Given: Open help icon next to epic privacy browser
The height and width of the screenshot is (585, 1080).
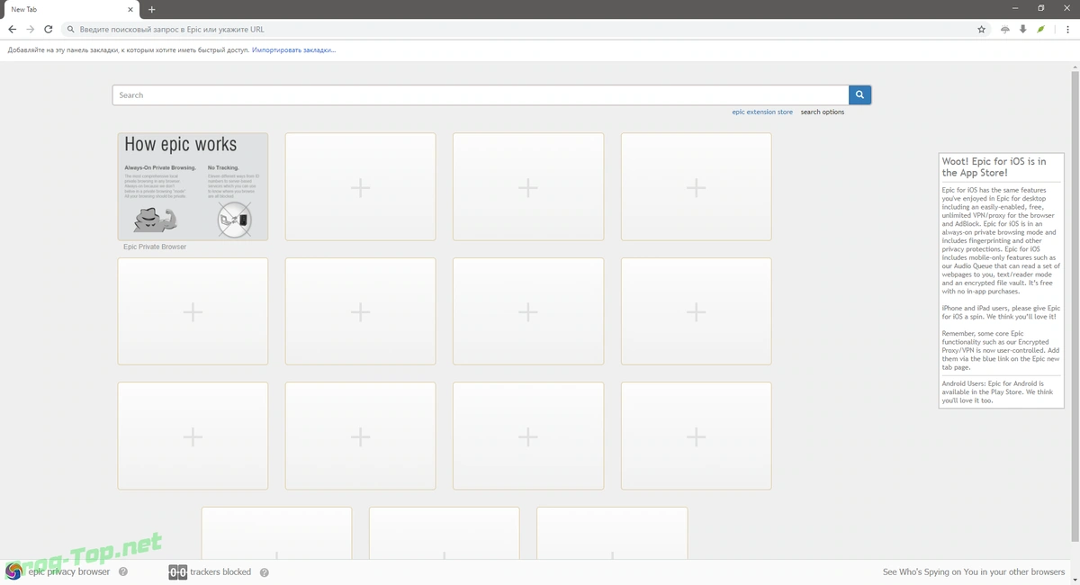Looking at the screenshot, I should pyautogui.click(x=123, y=571).
